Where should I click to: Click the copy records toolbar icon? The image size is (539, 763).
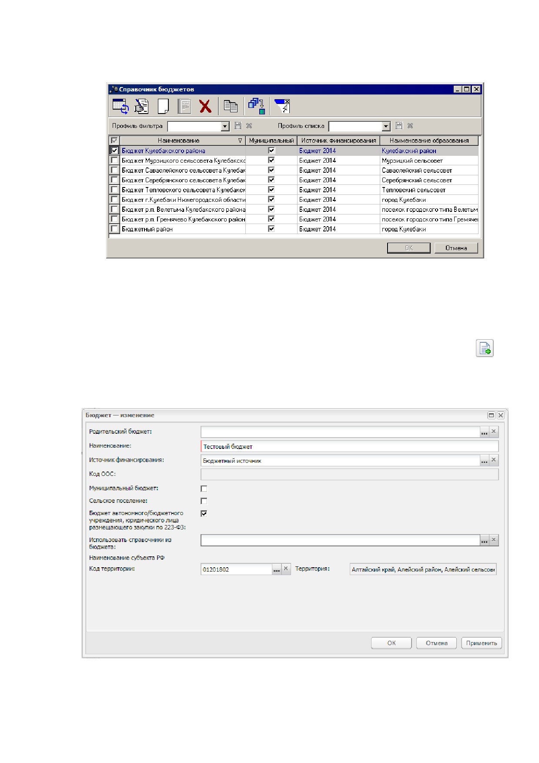pos(231,106)
